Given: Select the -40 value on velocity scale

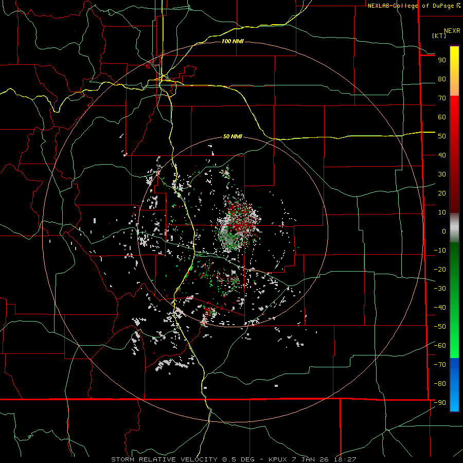Looking at the screenshot, I should [x=440, y=308].
